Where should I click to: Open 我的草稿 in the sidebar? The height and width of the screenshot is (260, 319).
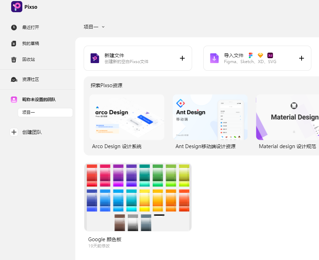point(31,43)
